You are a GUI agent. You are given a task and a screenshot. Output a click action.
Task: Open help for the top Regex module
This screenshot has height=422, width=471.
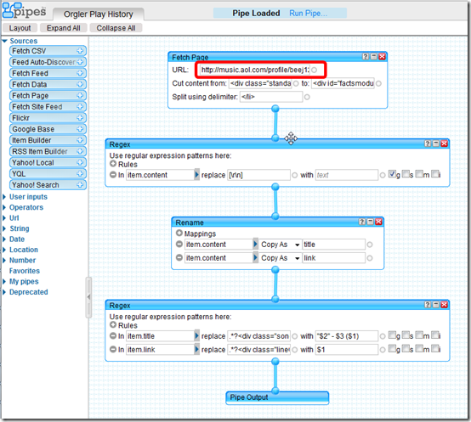tap(428, 143)
